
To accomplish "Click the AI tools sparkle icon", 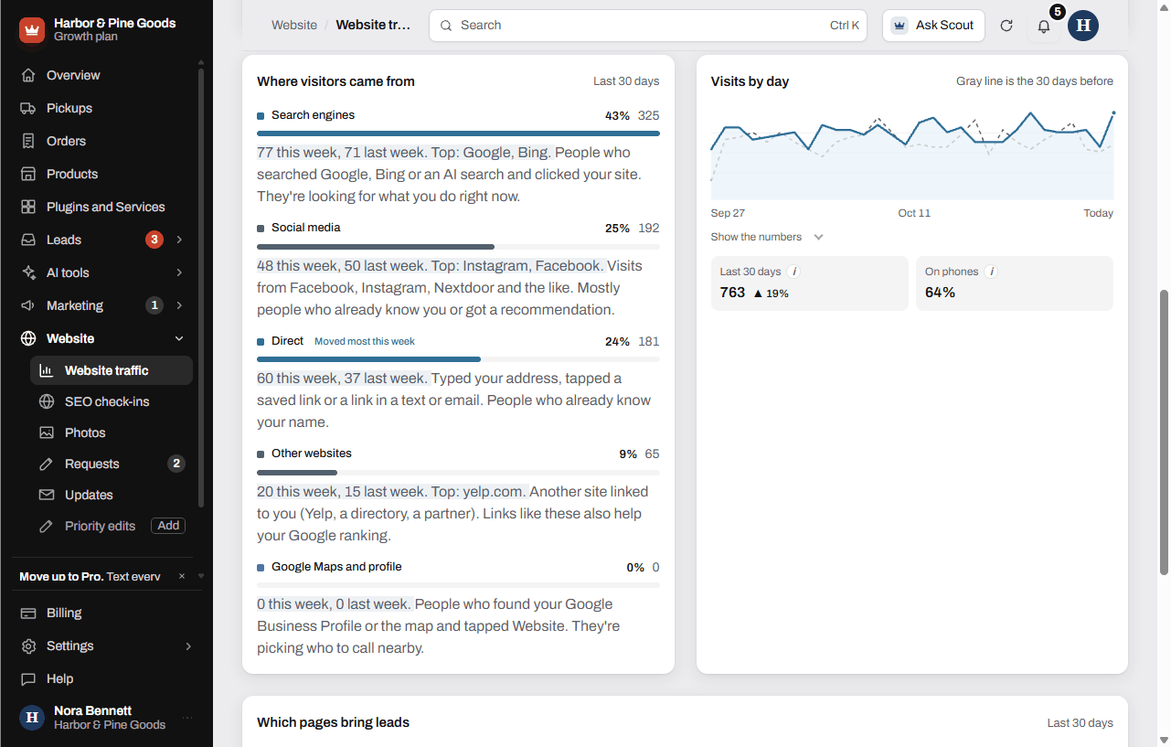I will [28, 272].
